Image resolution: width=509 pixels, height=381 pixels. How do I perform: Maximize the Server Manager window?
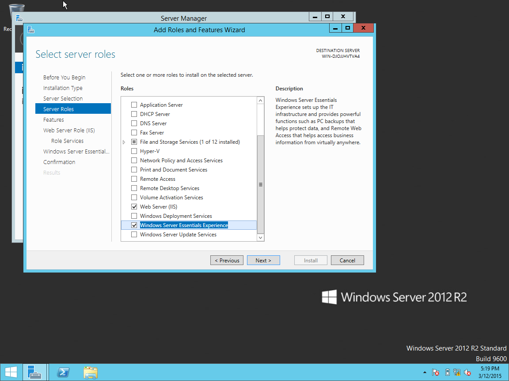point(327,16)
